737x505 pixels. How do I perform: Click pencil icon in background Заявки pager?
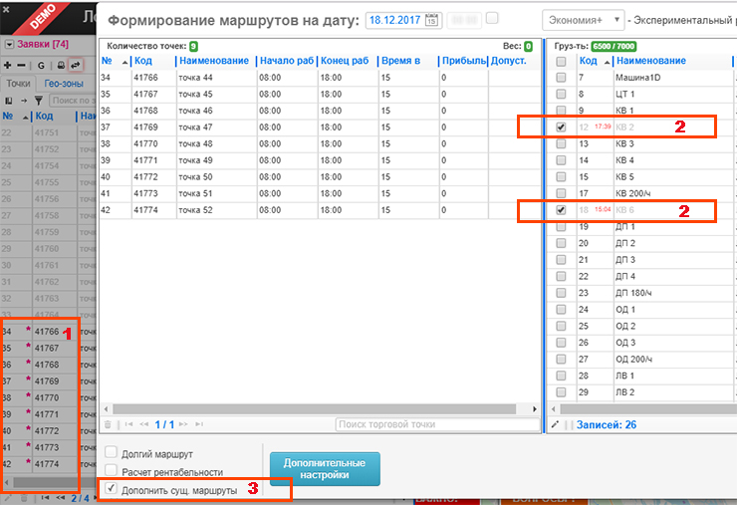8,498
